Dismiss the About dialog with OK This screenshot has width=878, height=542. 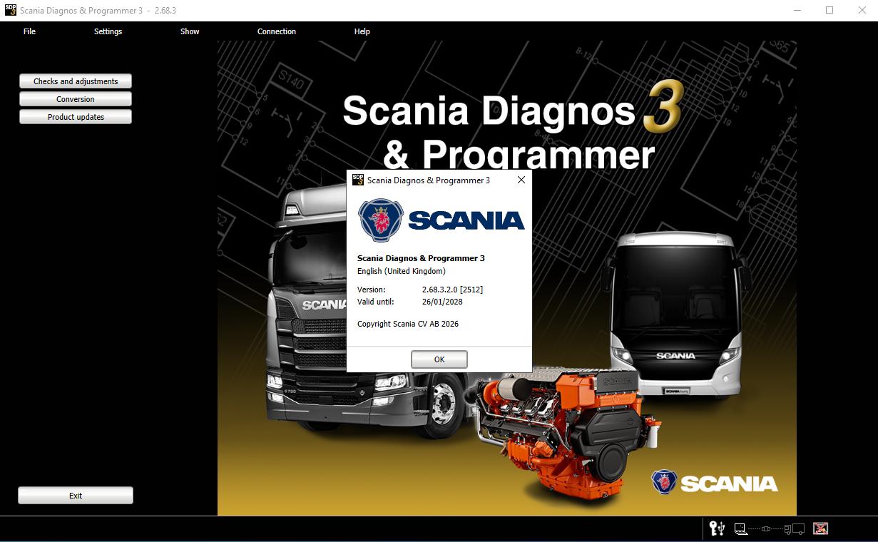pos(439,359)
